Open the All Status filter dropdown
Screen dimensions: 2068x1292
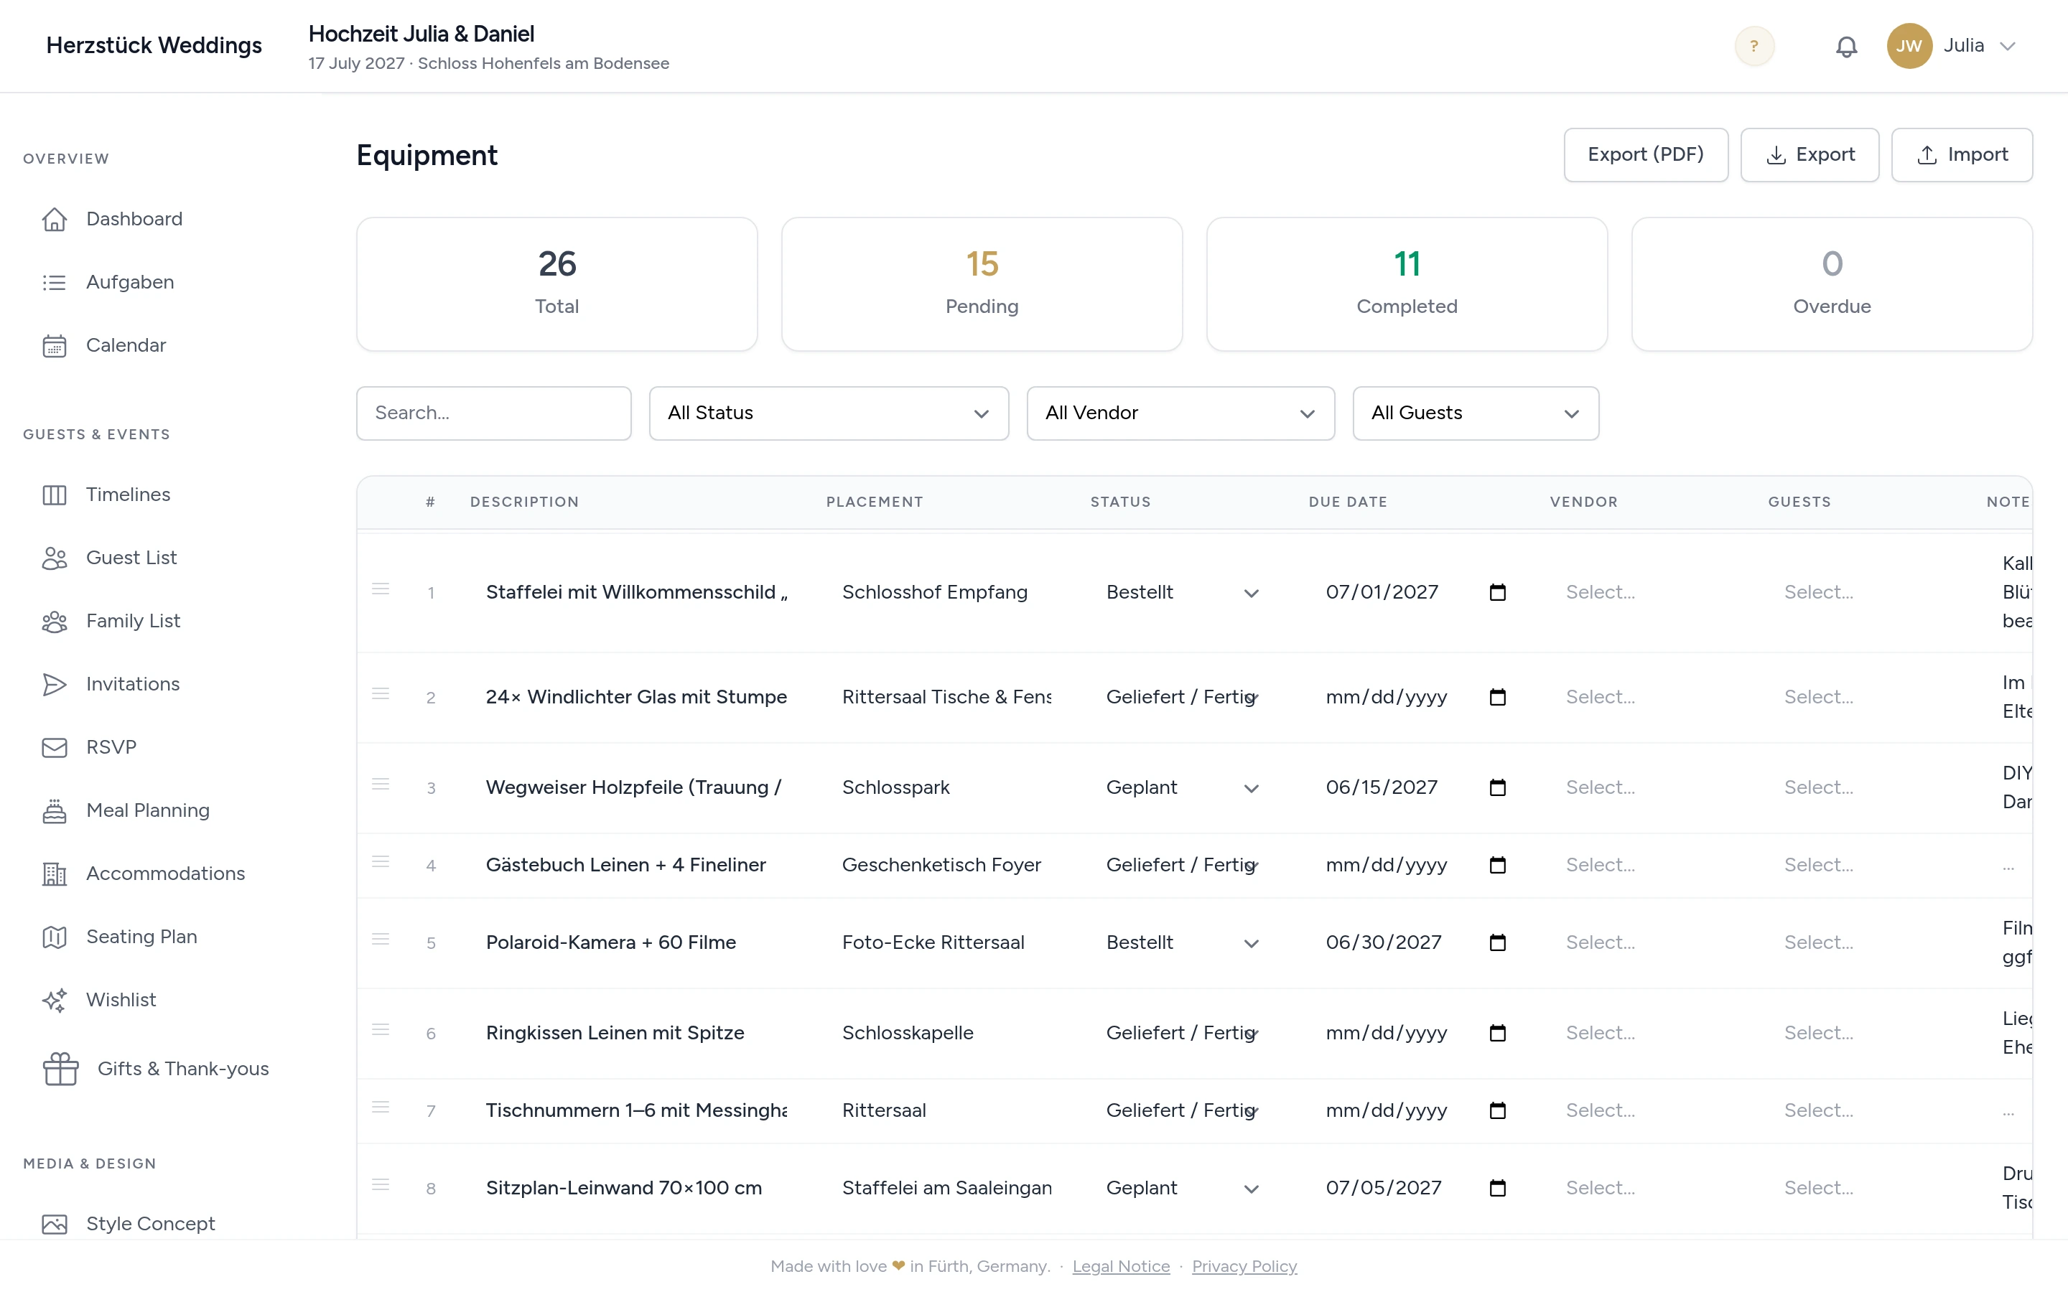[829, 413]
